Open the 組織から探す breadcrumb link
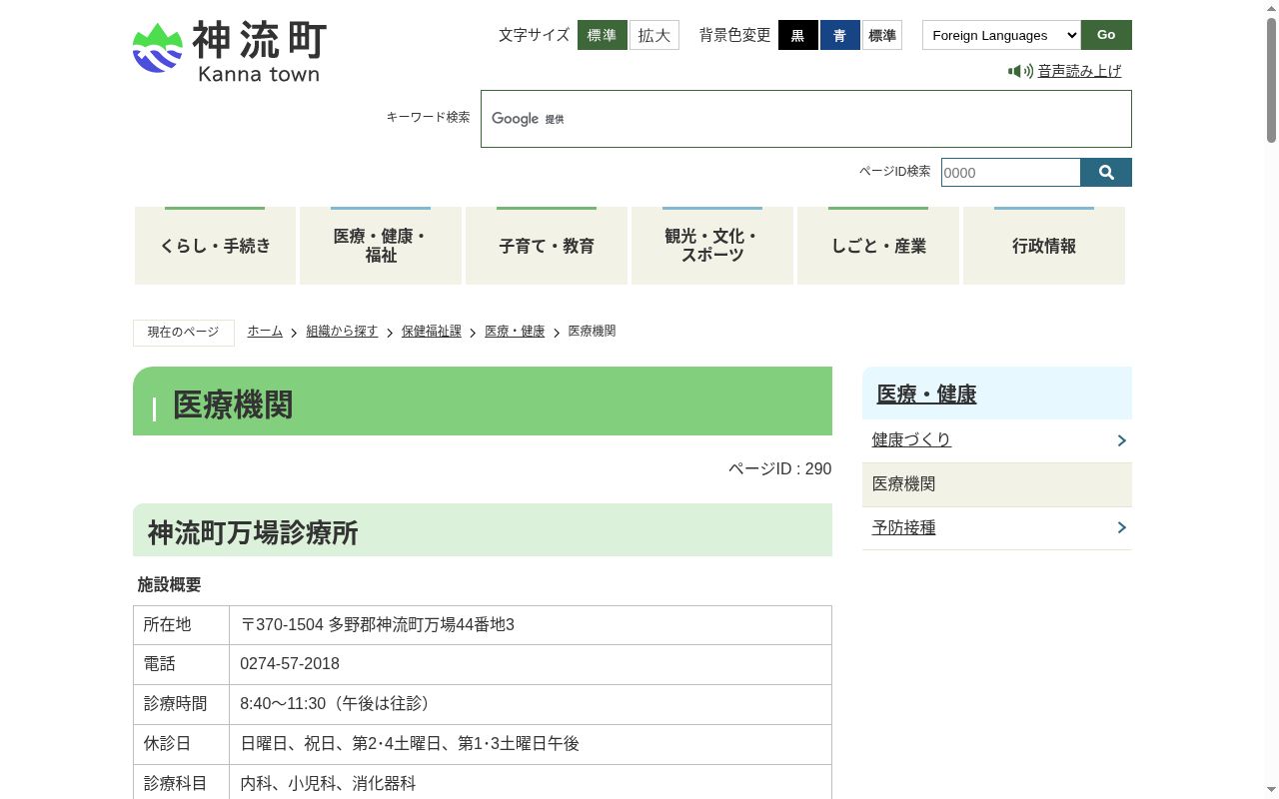The height and width of the screenshot is (799, 1279). pos(342,332)
